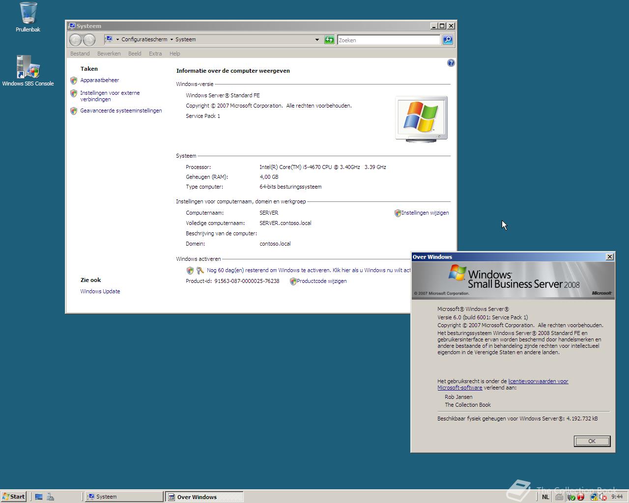Click the Windows logo monitor image
The image size is (629, 503).
(422, 119)
